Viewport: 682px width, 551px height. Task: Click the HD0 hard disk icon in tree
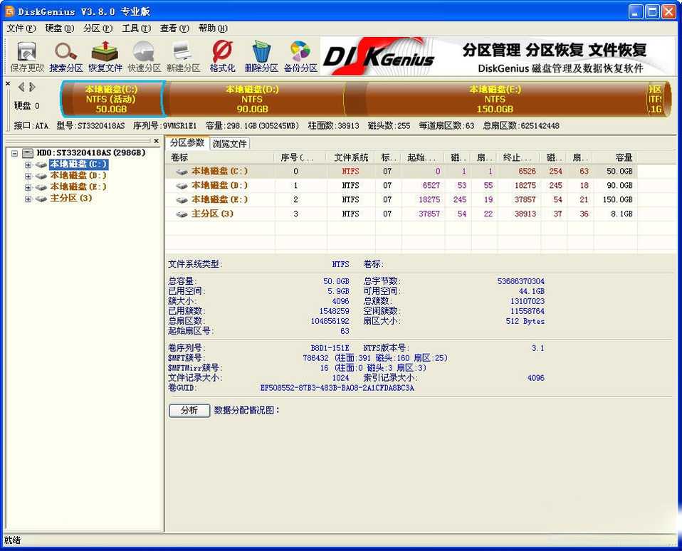tap(28, 153)
